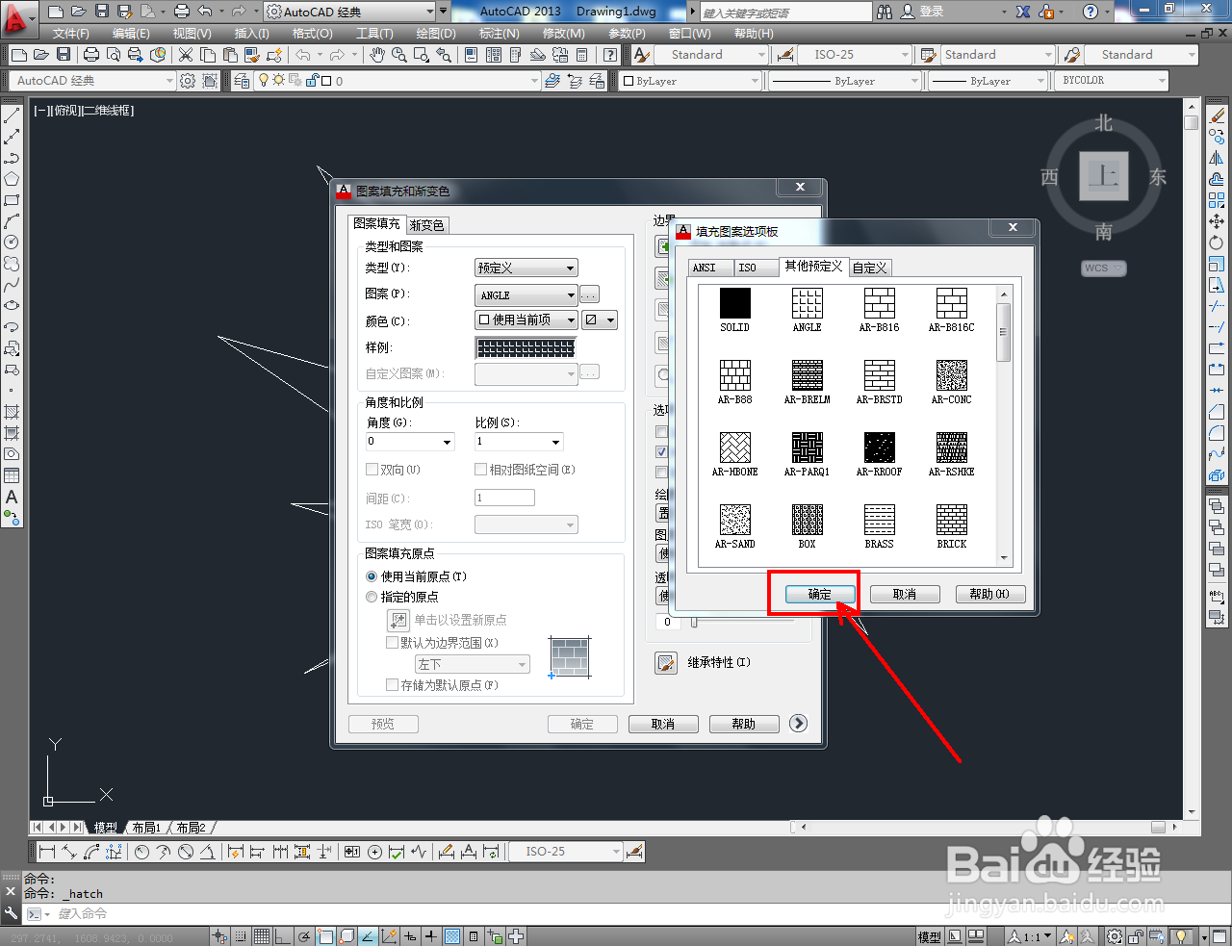
Task: Select the Radius dimension tool
Action: 141,852
